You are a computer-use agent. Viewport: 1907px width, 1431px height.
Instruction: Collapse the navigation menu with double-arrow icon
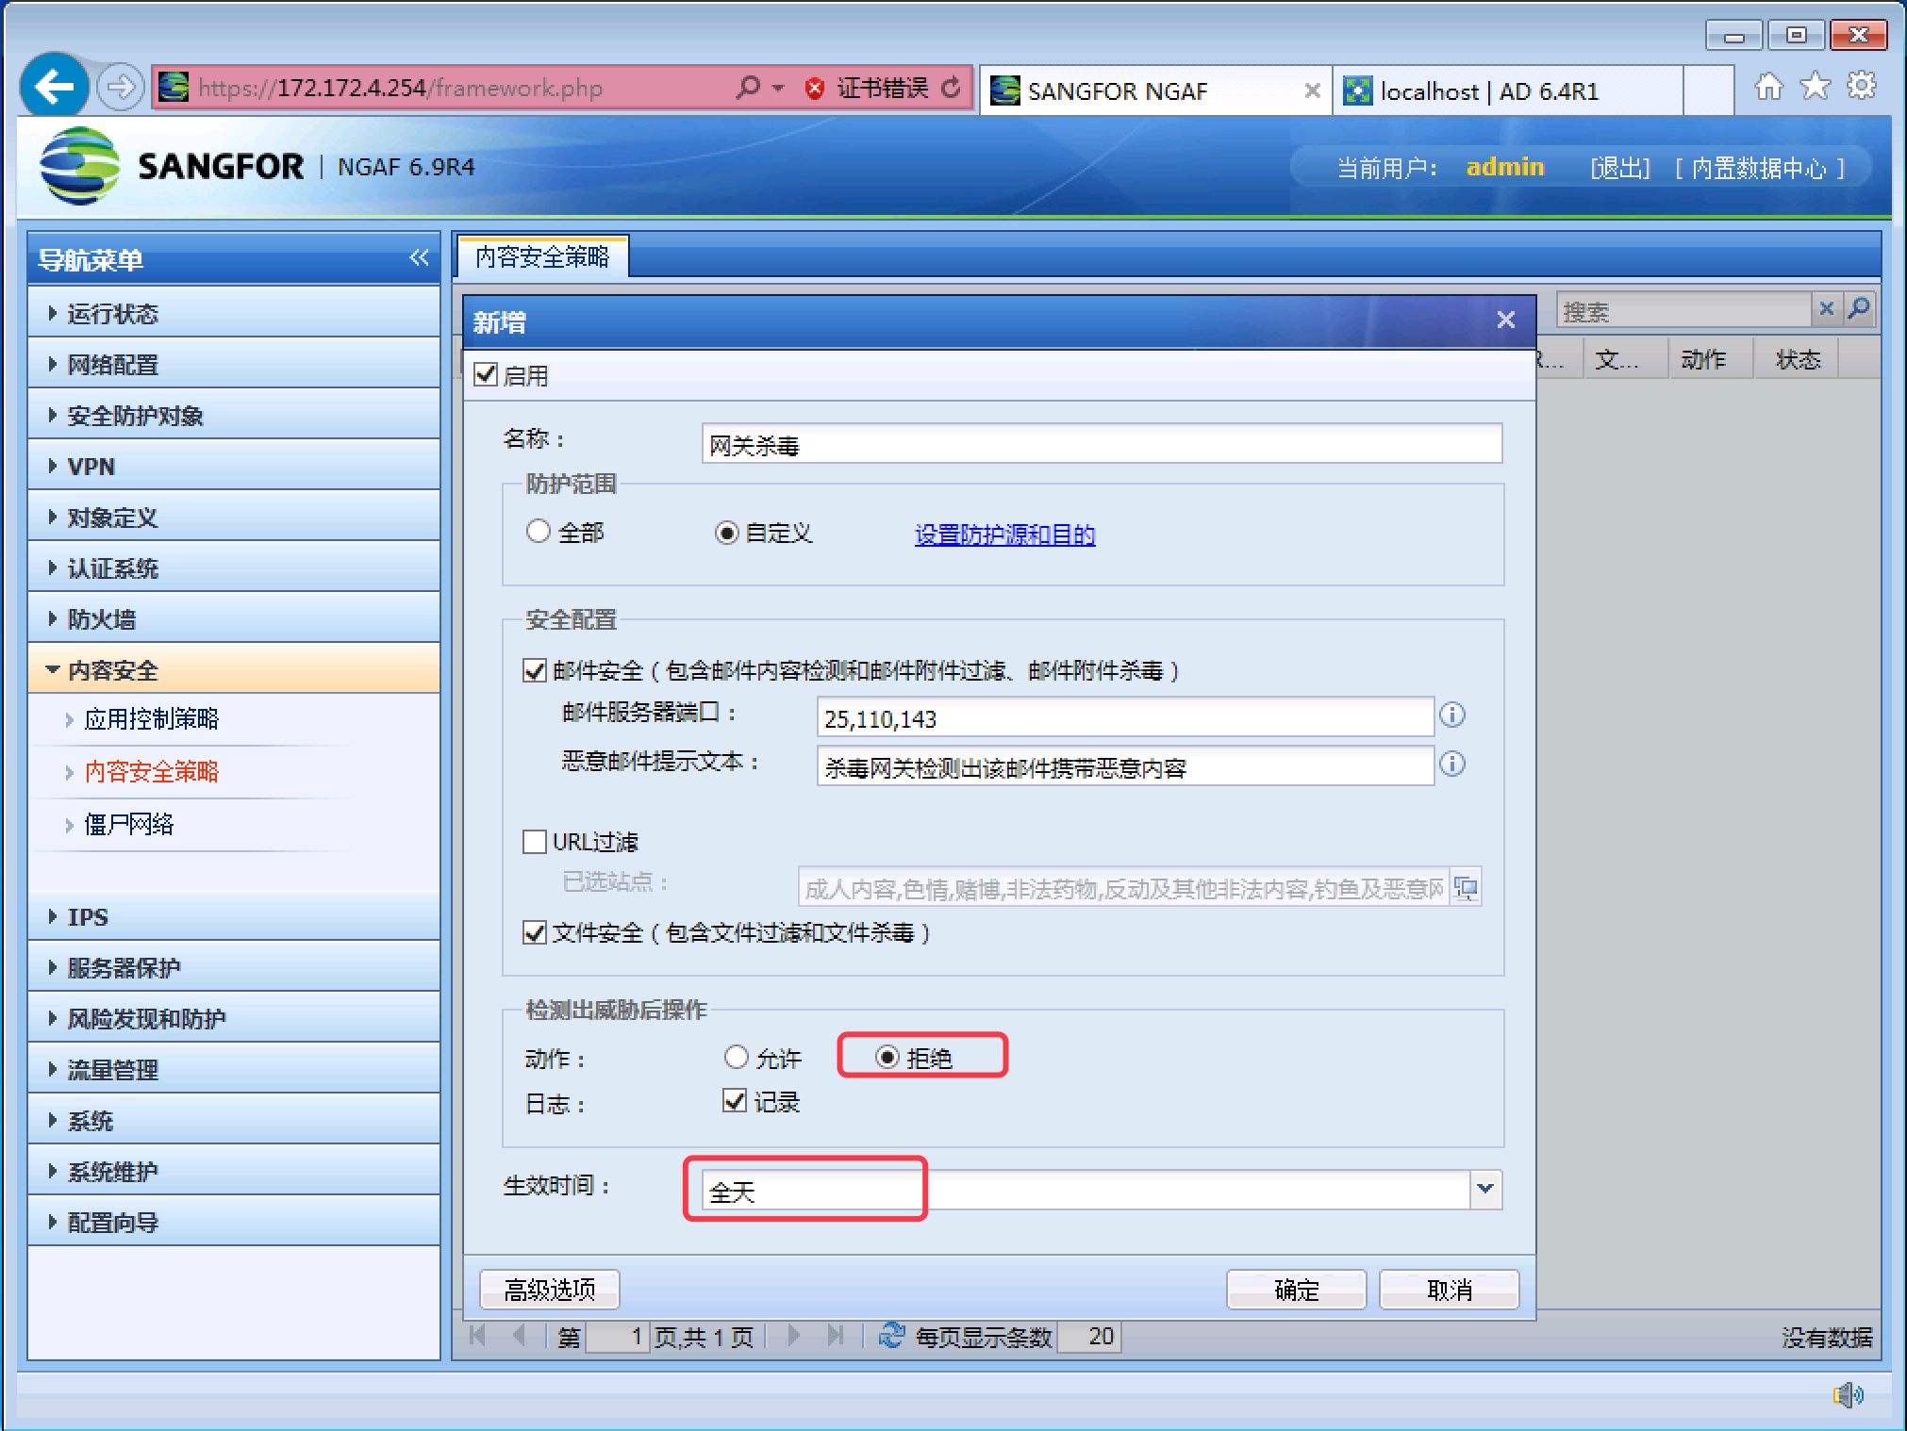[x=419, y=258]
